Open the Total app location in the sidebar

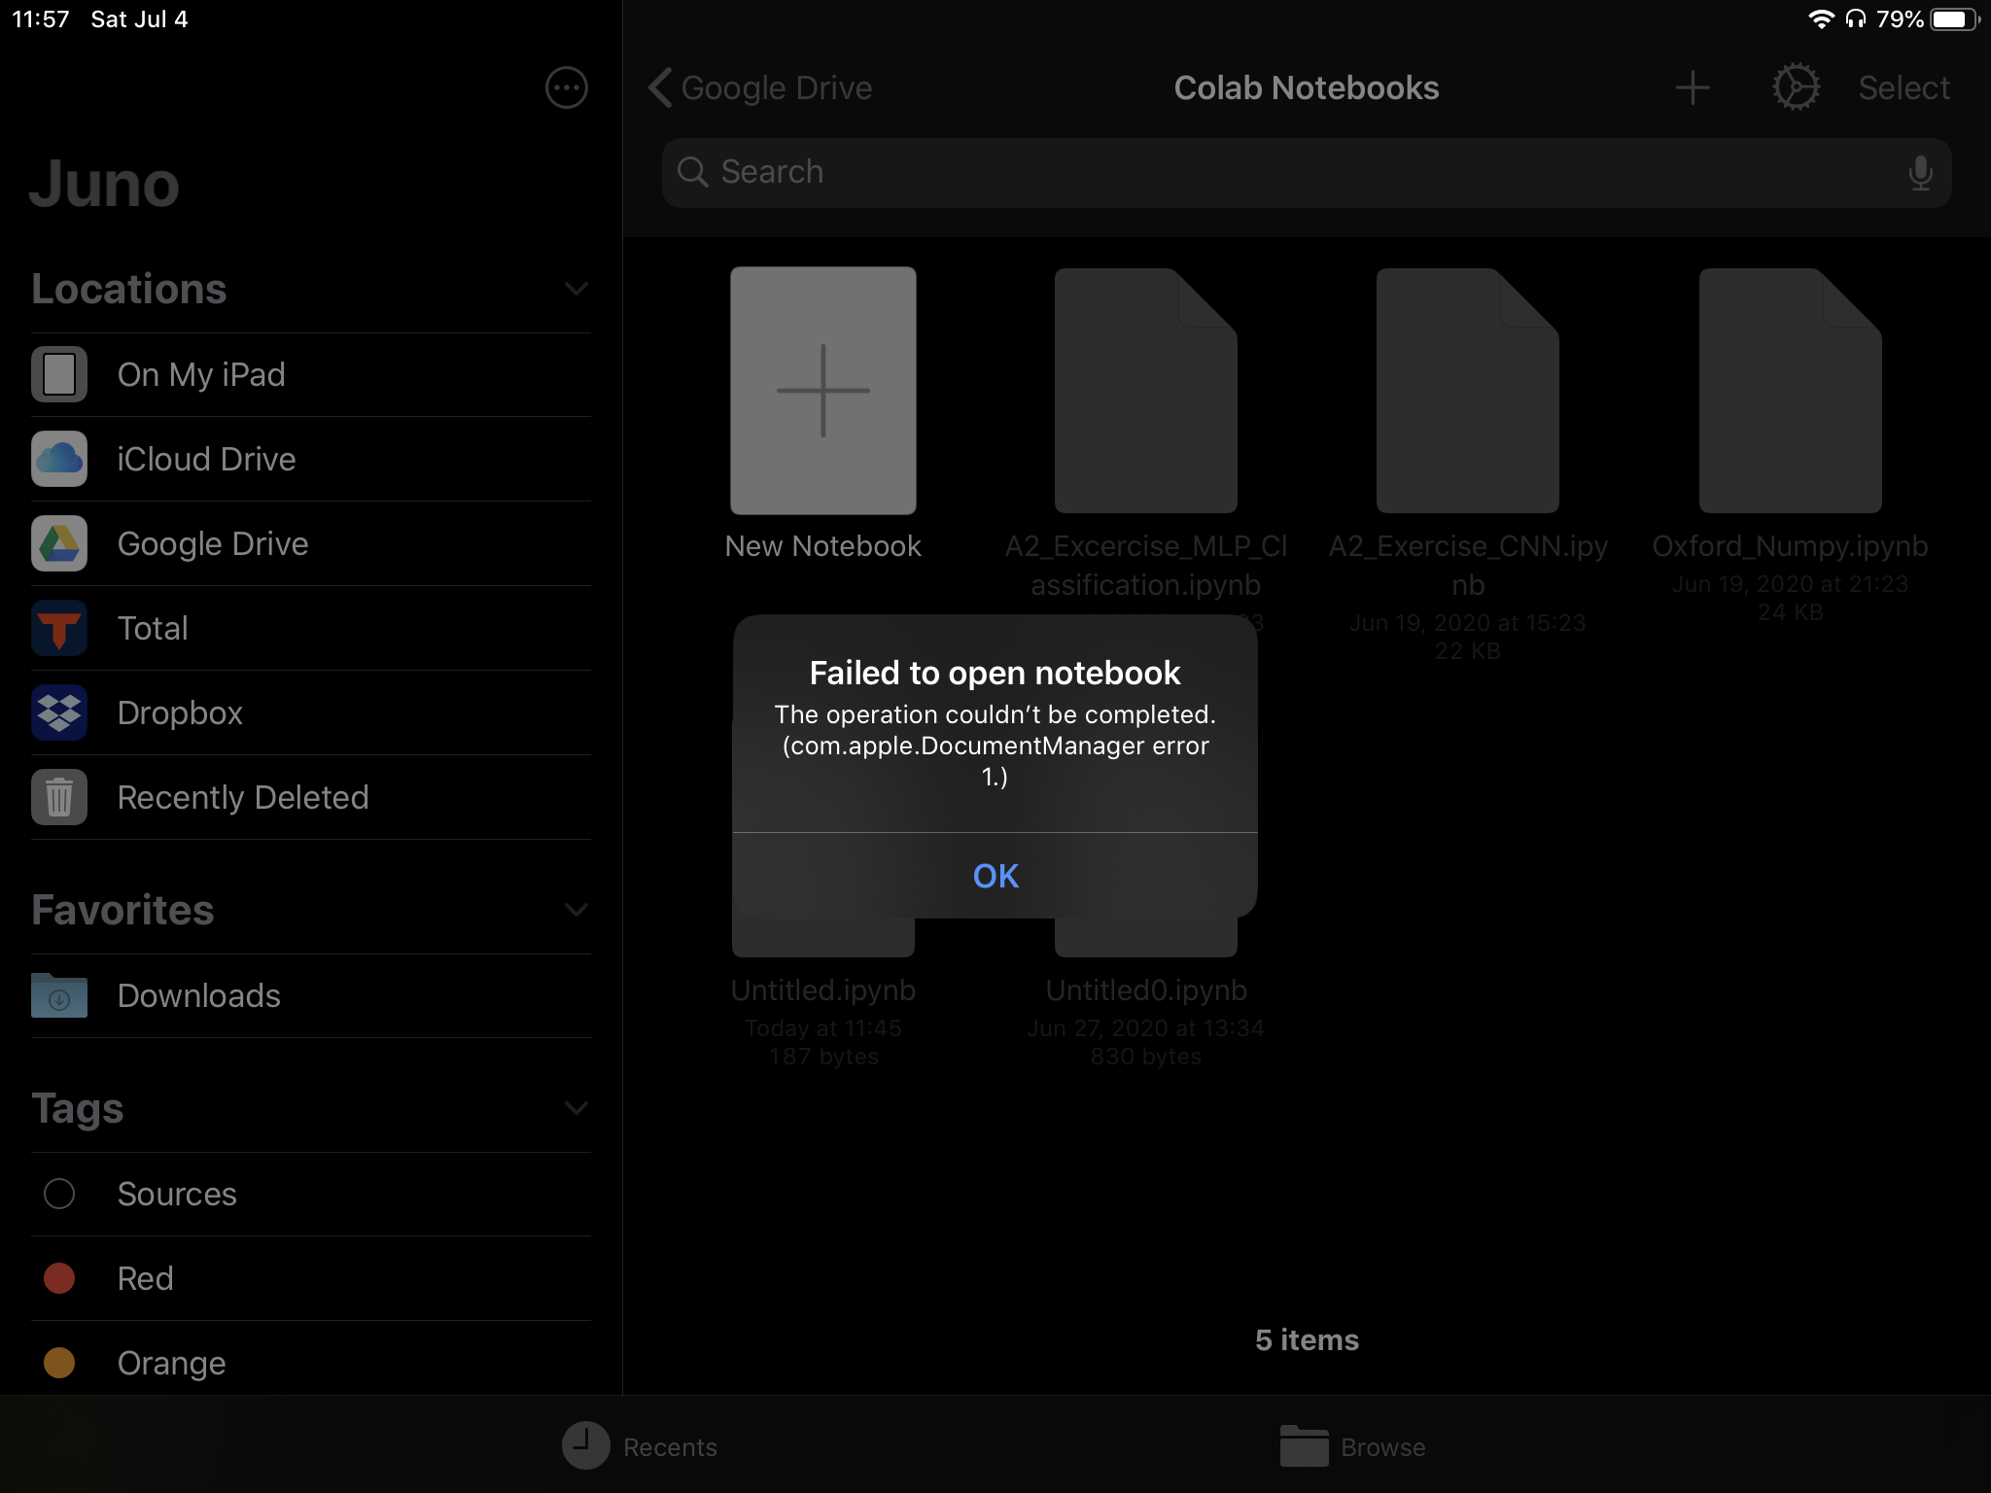(153, 628)
